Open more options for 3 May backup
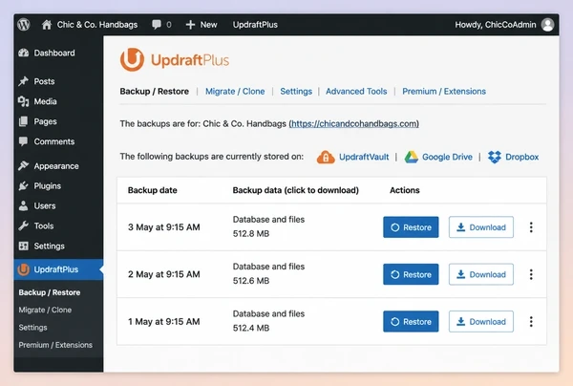The image size is (573, 386). click(531, 227)
